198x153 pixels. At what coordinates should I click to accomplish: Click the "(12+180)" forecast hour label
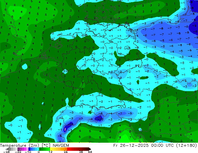(x=187, y=146)
